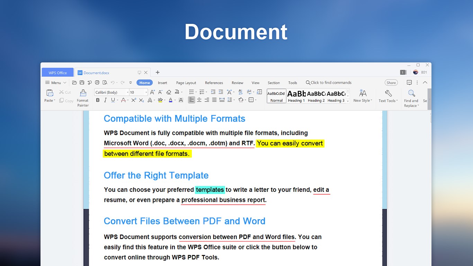Click the Format Painter brush icon
This screenshot has width=473, height=266.
pyautogui.click(x=83, y=92)
